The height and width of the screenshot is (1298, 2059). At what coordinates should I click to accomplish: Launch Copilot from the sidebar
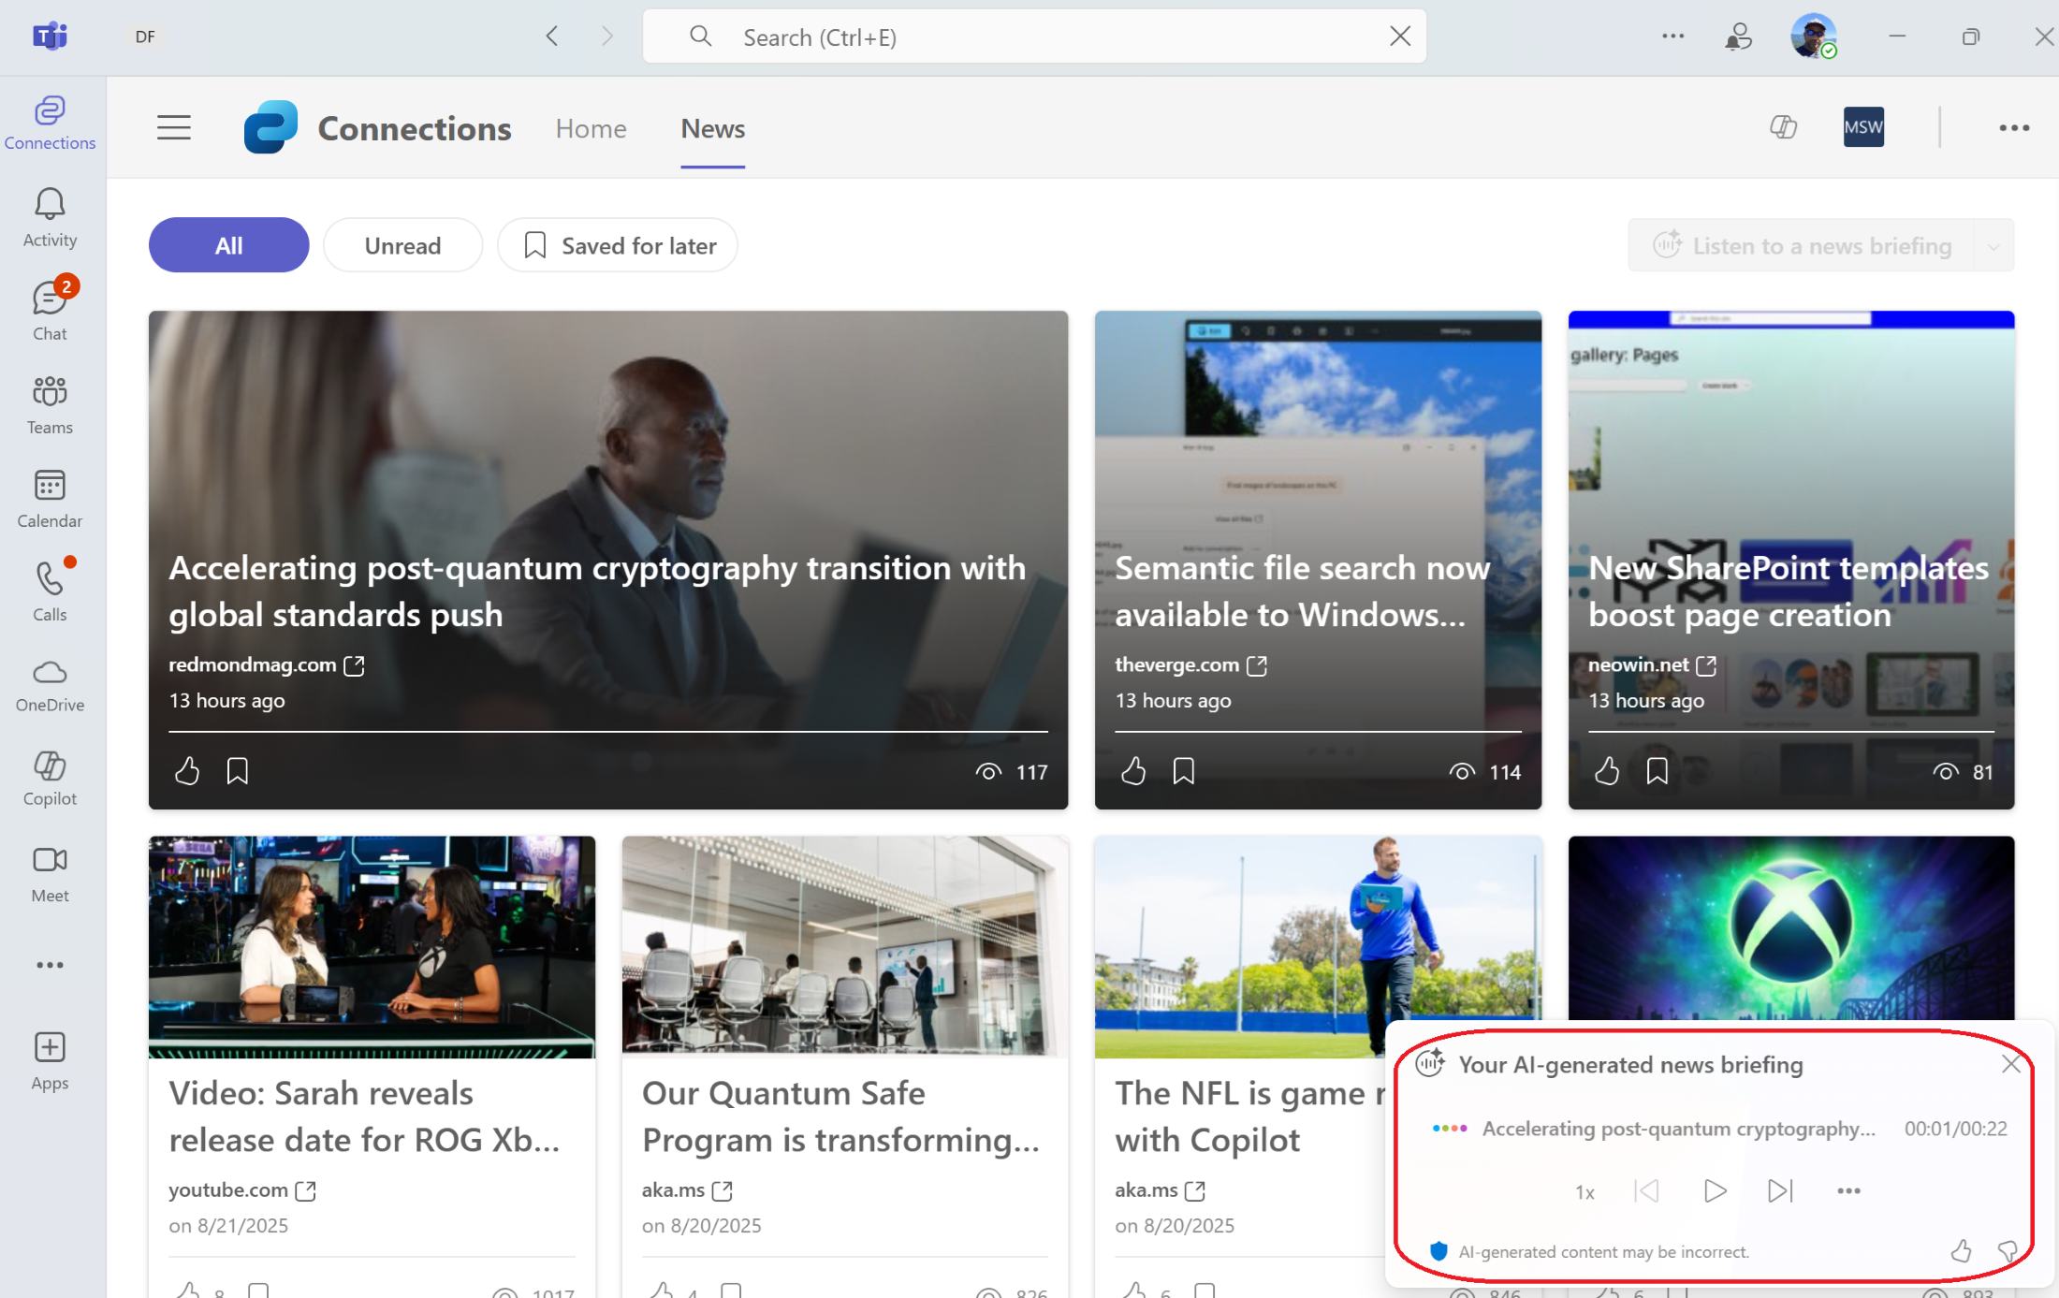(x=51, y=779)
